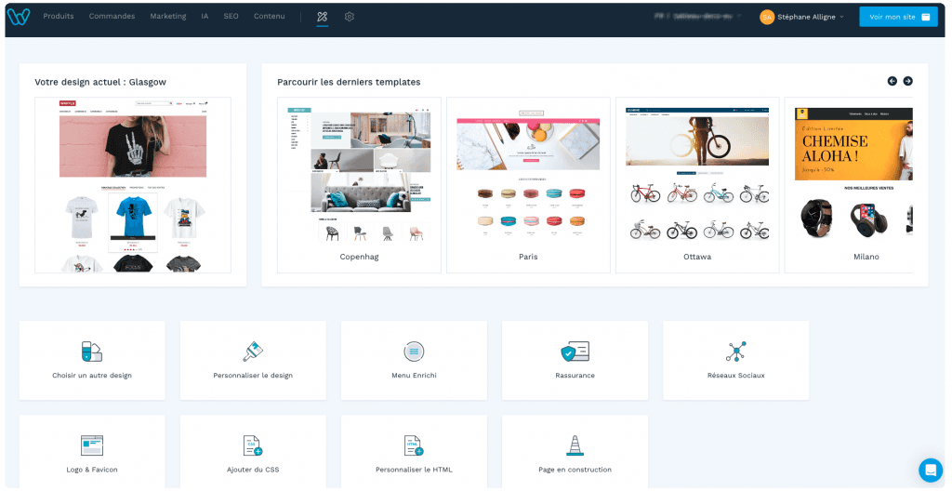
Task: Open Personnaliser le design paintbrush tile
Action: [x=253, y=361]
